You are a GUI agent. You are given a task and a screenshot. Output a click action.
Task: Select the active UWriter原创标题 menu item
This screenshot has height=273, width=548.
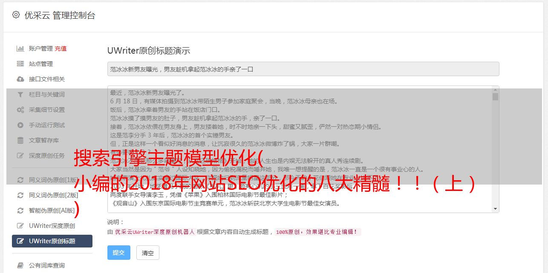tap(52, 241)
